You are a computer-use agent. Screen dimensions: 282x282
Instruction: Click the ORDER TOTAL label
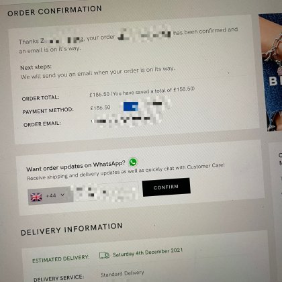click(x=40, y=98)
